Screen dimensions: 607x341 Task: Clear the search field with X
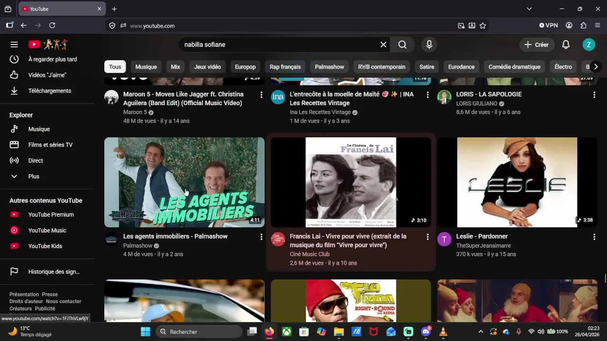coord(383,45)
